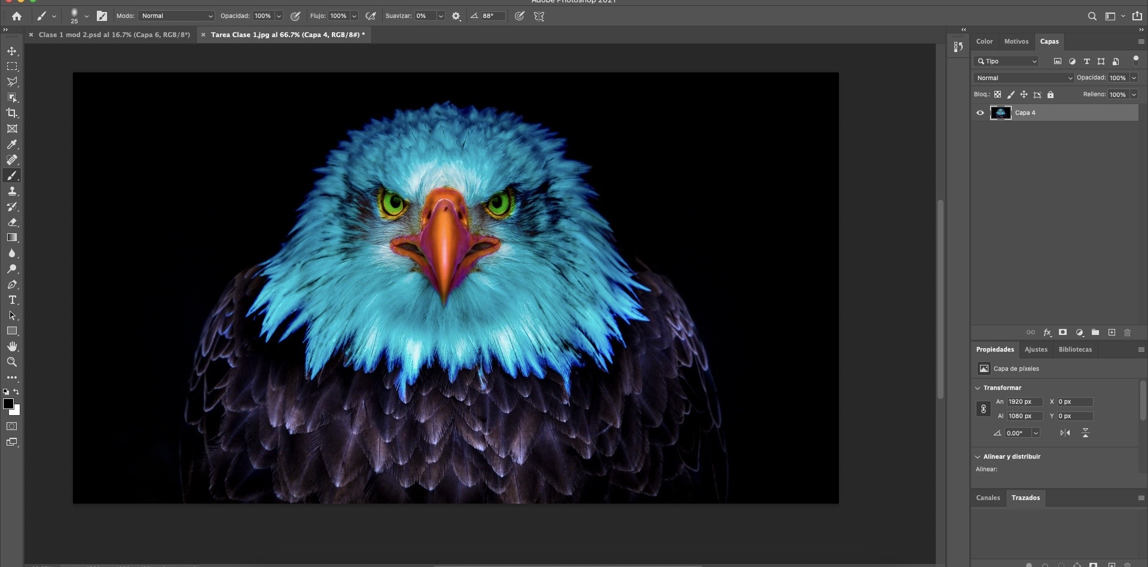Flip layer horizontally in Properties

(x=1065, y=432)
